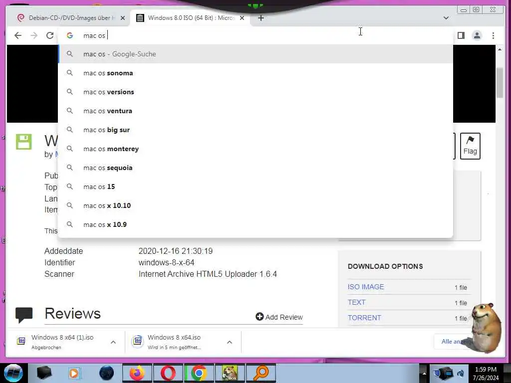
Task: Click the volume tray icon
Action: tap(461, 374)
